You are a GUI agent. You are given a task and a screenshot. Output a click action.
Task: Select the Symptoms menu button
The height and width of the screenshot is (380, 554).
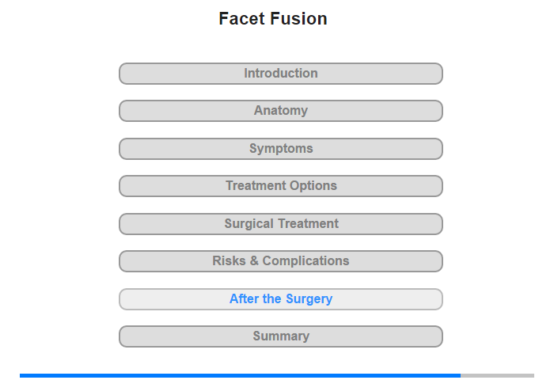pyautogui.click(x=281, y=149)
